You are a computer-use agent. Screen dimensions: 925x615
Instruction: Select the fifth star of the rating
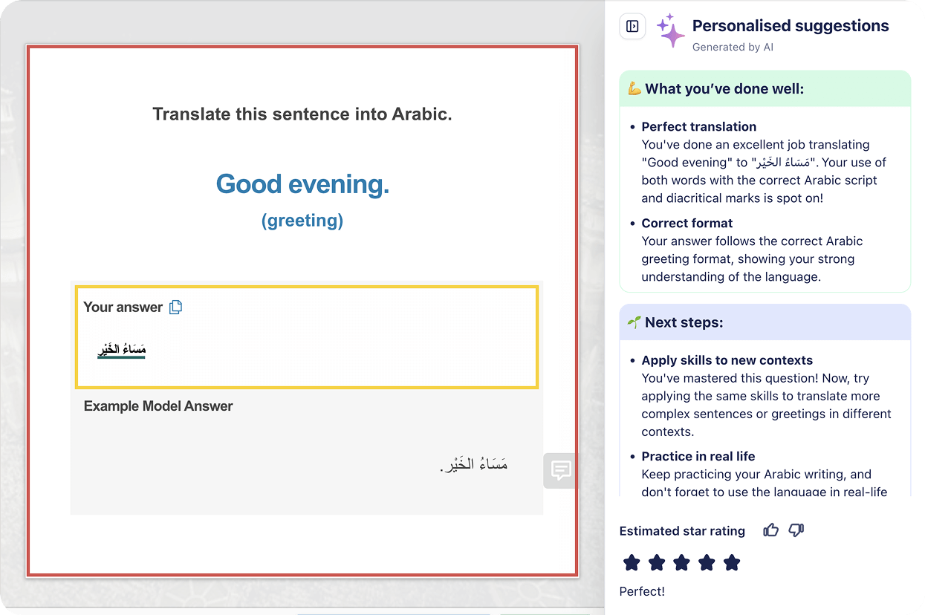click(x=732, y=562)
